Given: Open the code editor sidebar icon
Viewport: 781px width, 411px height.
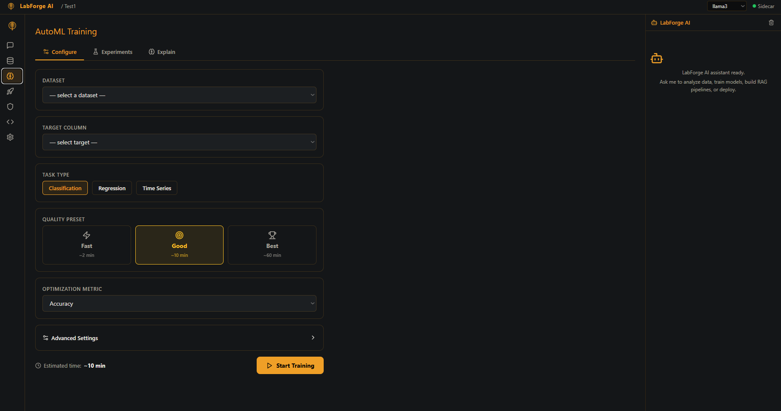Looking at the screenshot, I should (x=10, y=122).
